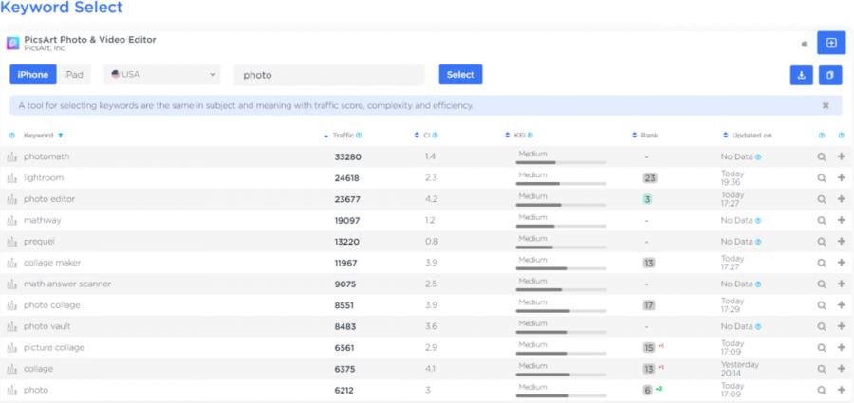Click the keyword text photo vault

coord(46,326)
